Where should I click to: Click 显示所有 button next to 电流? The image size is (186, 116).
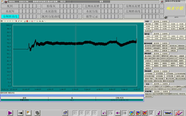tap(157, 21)
